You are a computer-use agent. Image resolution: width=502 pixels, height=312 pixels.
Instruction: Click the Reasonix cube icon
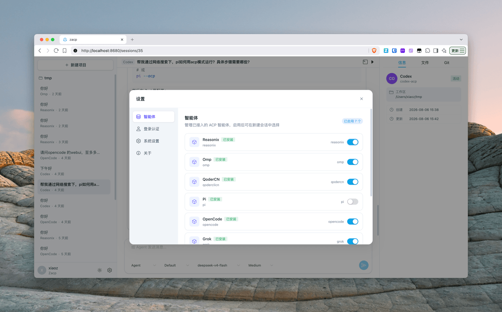click(x=194, y=142)
